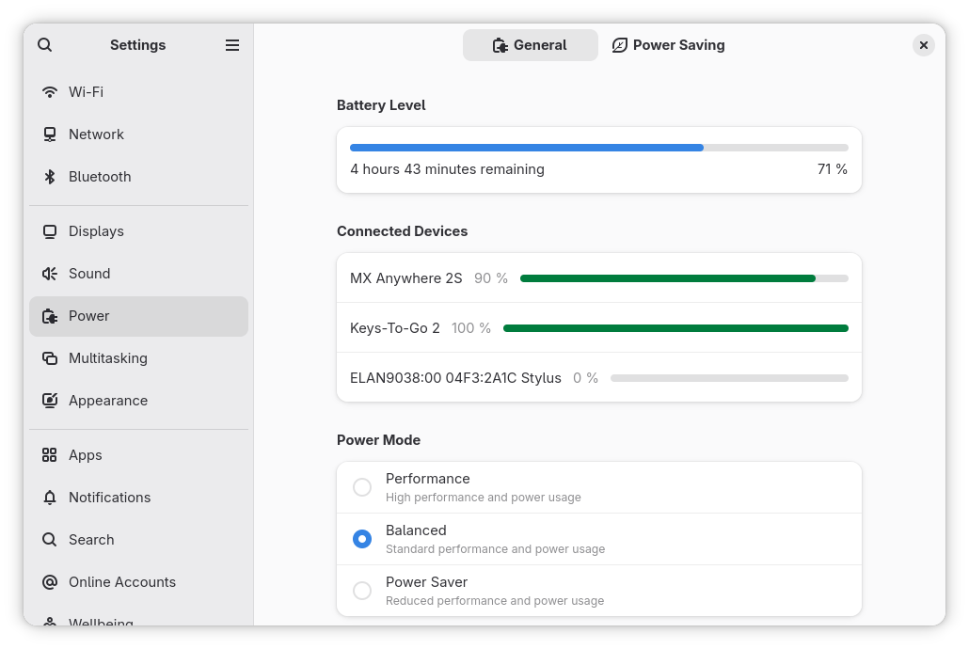Click the MX Anywhere 2S battery bar

[684, 278]
